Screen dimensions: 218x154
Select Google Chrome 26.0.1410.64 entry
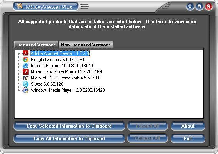click(58, 60)
